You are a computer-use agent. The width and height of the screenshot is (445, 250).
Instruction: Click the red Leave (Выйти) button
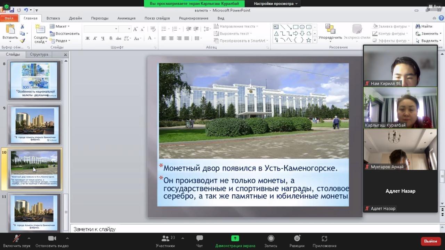[x=430, y=241]
